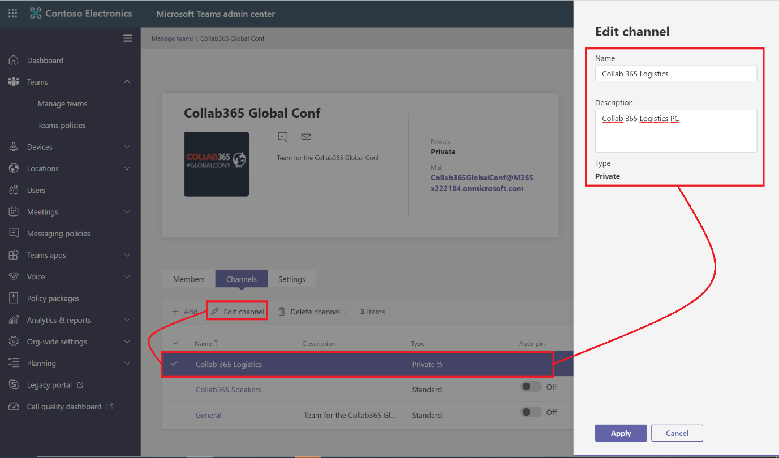Click the Contoso Electronics logo icon
The width and height of the screenshot is (779, 458).
click(36, 14)
